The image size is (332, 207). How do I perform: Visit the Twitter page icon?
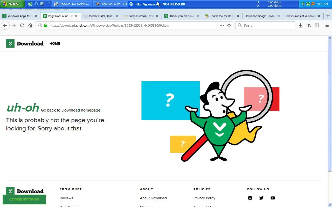click(x=261, y=198)
